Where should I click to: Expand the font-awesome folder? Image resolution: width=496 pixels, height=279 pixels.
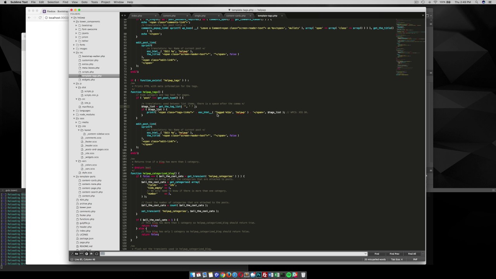tap(77, 29)
